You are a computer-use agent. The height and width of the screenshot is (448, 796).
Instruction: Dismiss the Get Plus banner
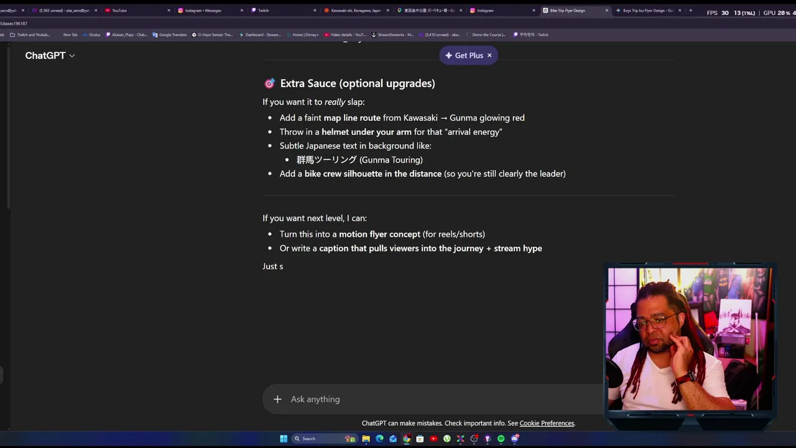pos(489,55)
